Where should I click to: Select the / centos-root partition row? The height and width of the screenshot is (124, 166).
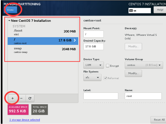point(43,41)
